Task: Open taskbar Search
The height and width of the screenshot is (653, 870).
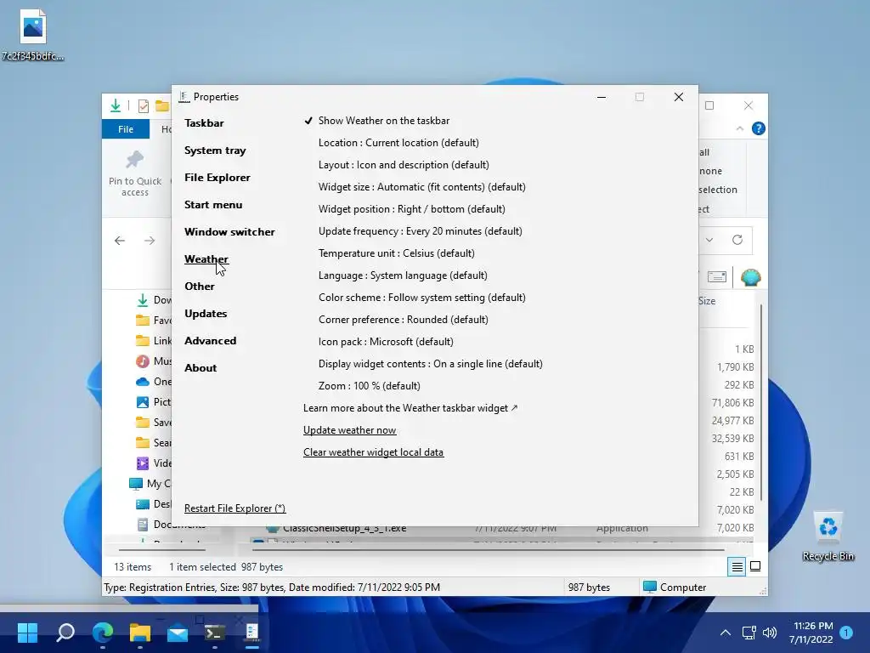Action: click(65, 632)
